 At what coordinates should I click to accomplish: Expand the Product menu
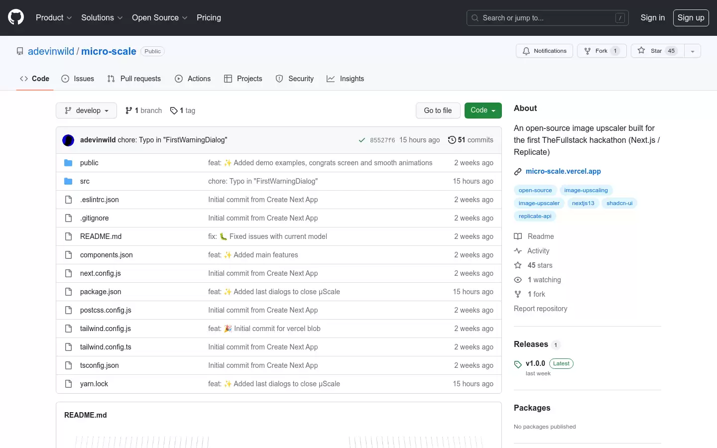[54, 18]
